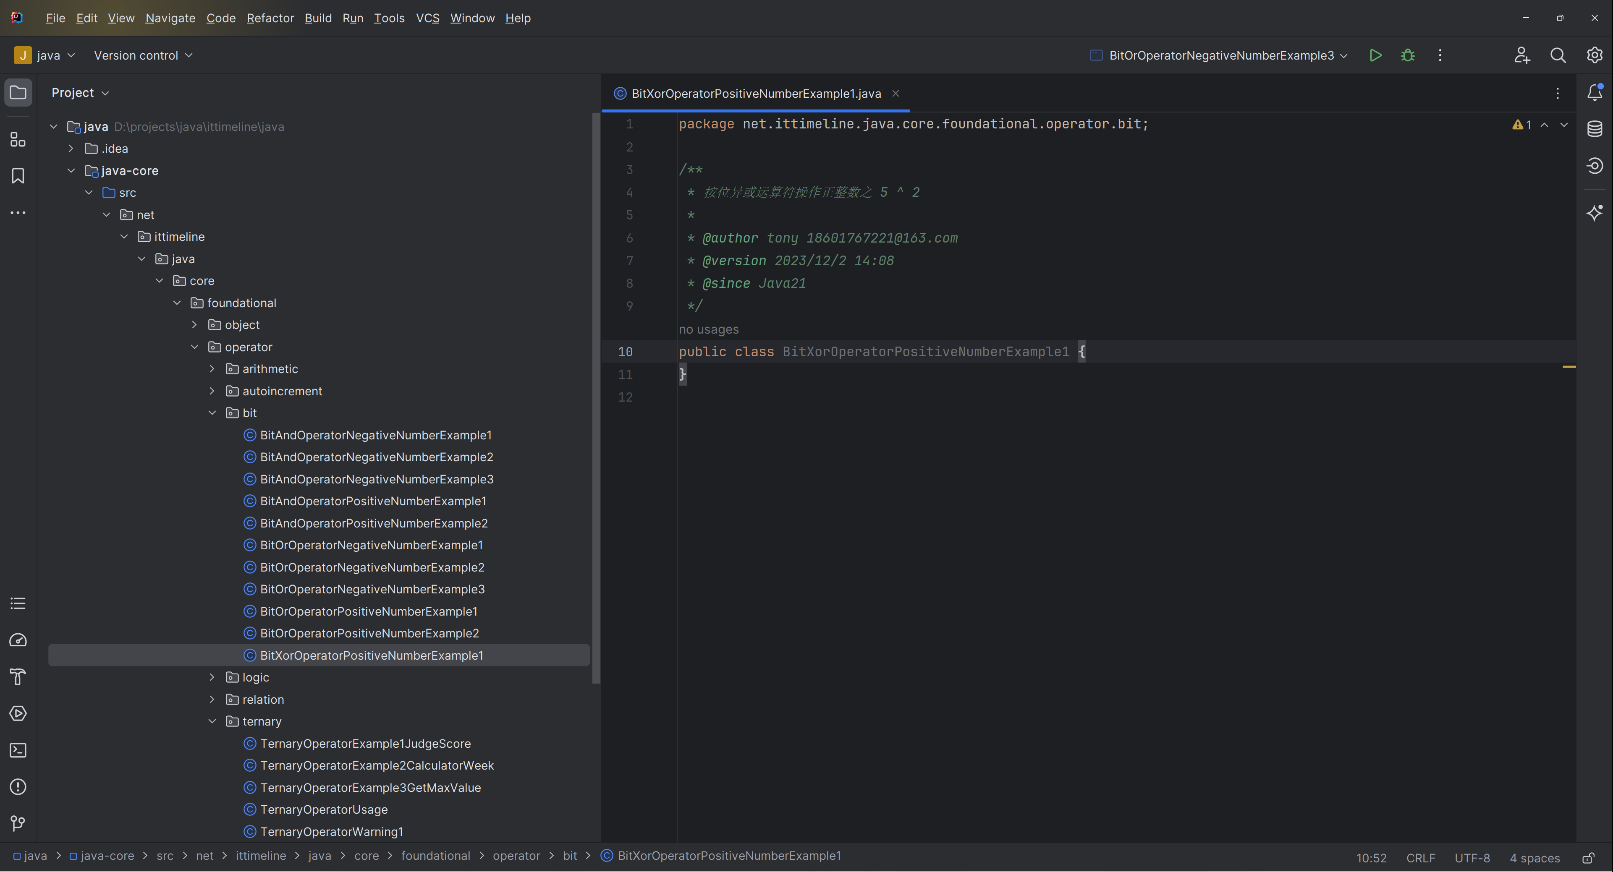Screen dimensions: 1613x872
Task: Select BitOrOperatorPositiveNumberExample2 class
Action: (369, 633)
